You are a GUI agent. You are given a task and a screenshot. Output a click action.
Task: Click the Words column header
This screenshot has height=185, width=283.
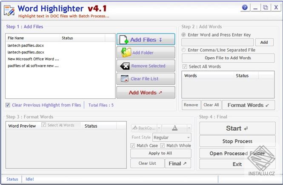[x=208, y=76]
